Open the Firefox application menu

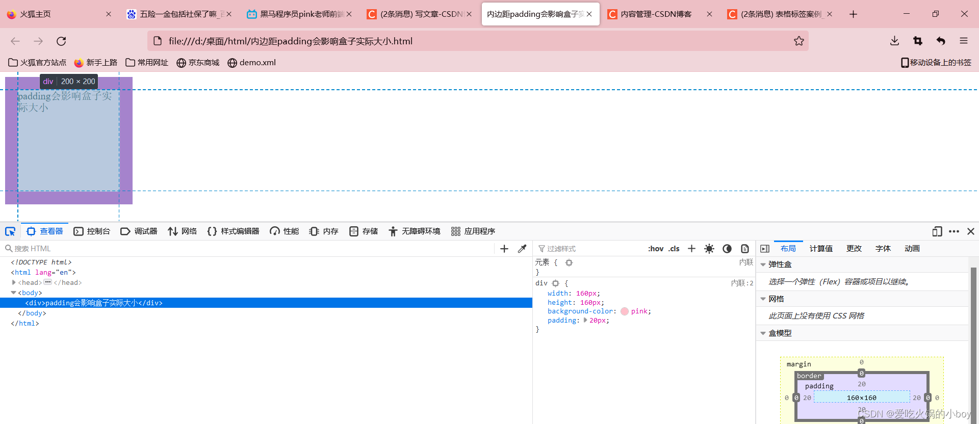click(x=964, y=41)
